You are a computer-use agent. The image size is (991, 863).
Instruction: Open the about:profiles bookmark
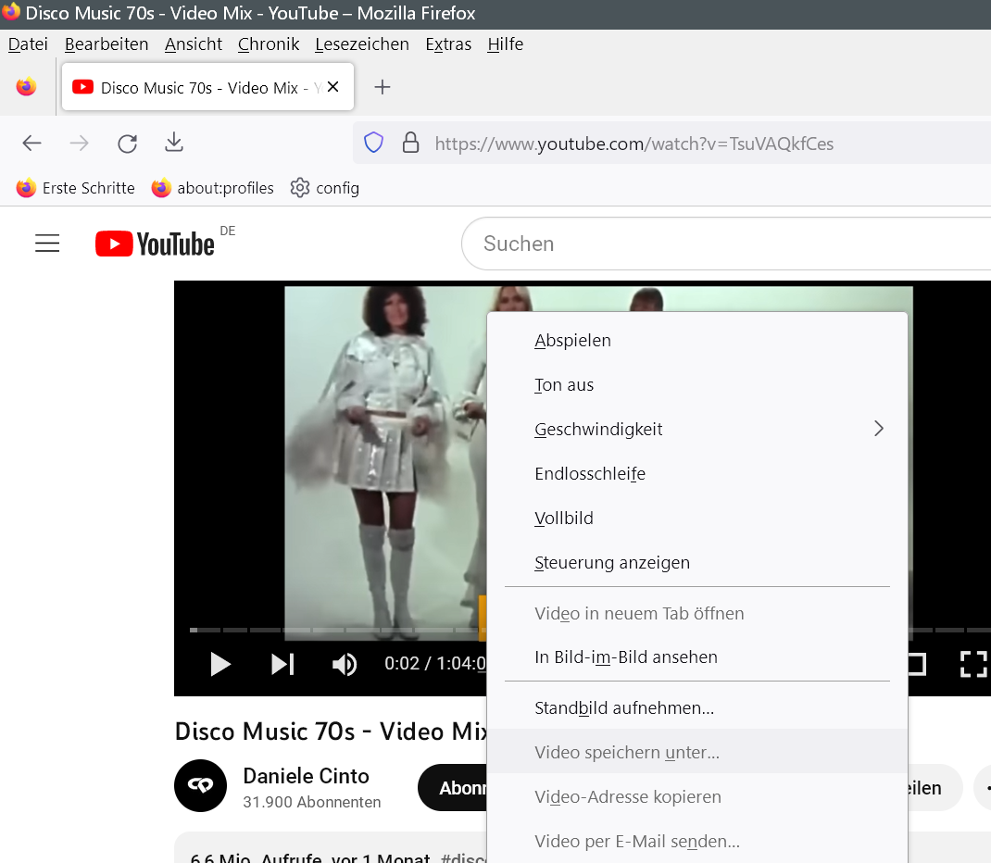(x=214, y=188)
